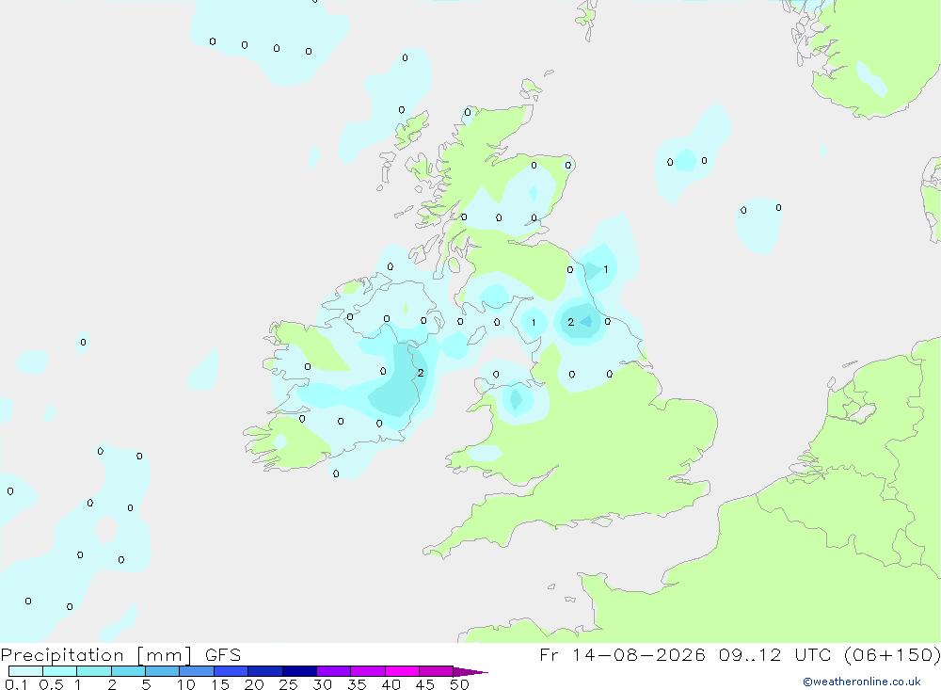This screenshot has height=690, width=941.
Task: Pick the 15–20 mm legend color swatch
Action: coord(231,671)
